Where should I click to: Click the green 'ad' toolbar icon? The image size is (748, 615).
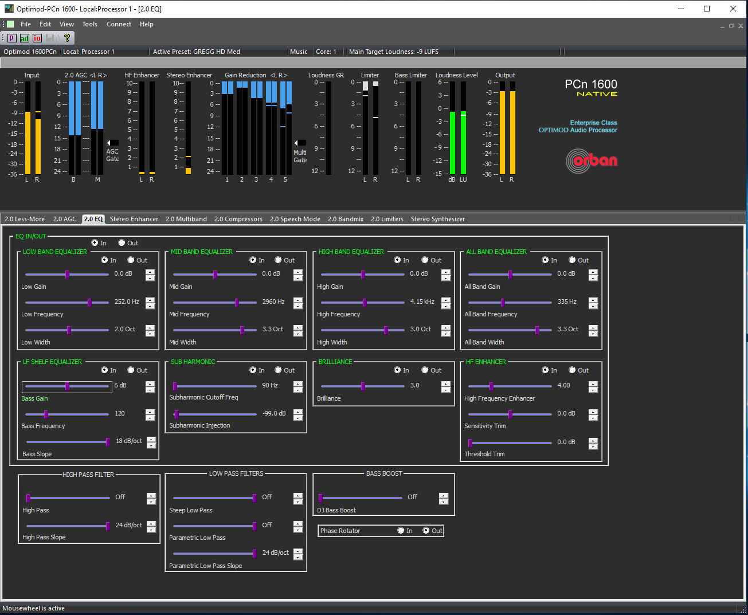pos(24,38)
